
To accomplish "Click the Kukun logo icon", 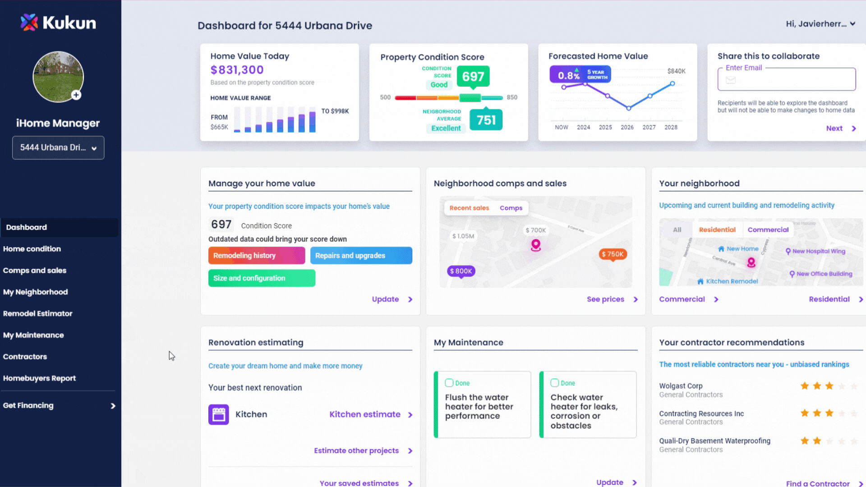I will tap(29, 23).
